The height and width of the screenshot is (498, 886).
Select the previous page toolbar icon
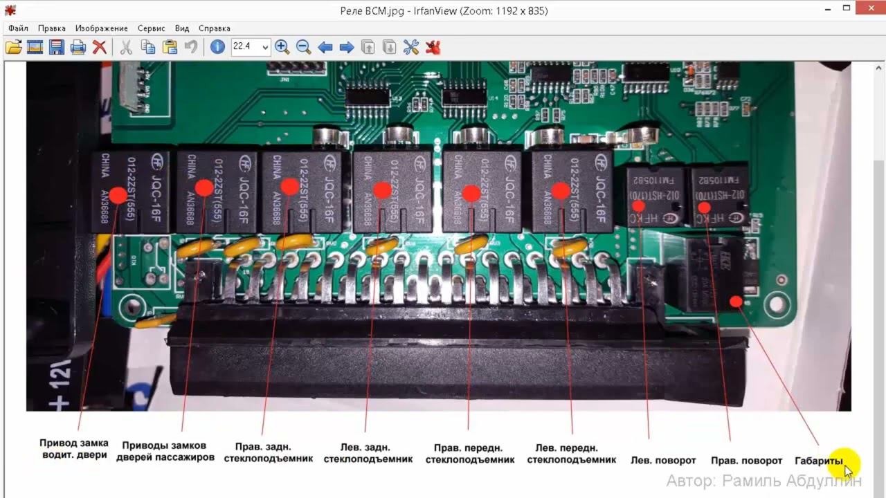[x=368, y=47]
